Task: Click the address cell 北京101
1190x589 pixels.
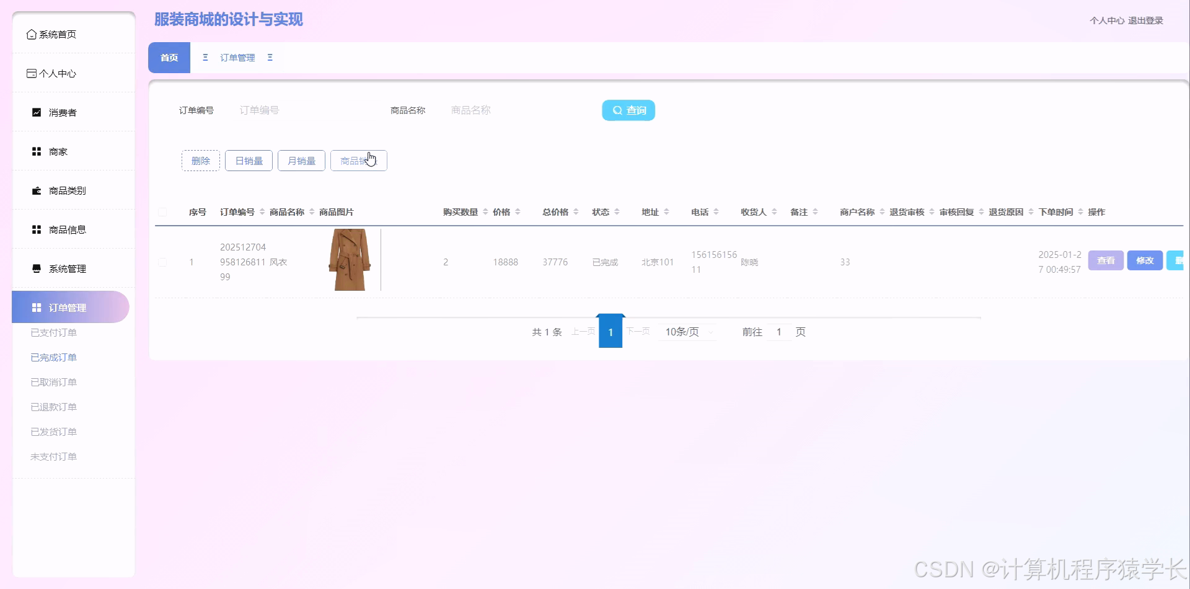Action: pos(658,262)
